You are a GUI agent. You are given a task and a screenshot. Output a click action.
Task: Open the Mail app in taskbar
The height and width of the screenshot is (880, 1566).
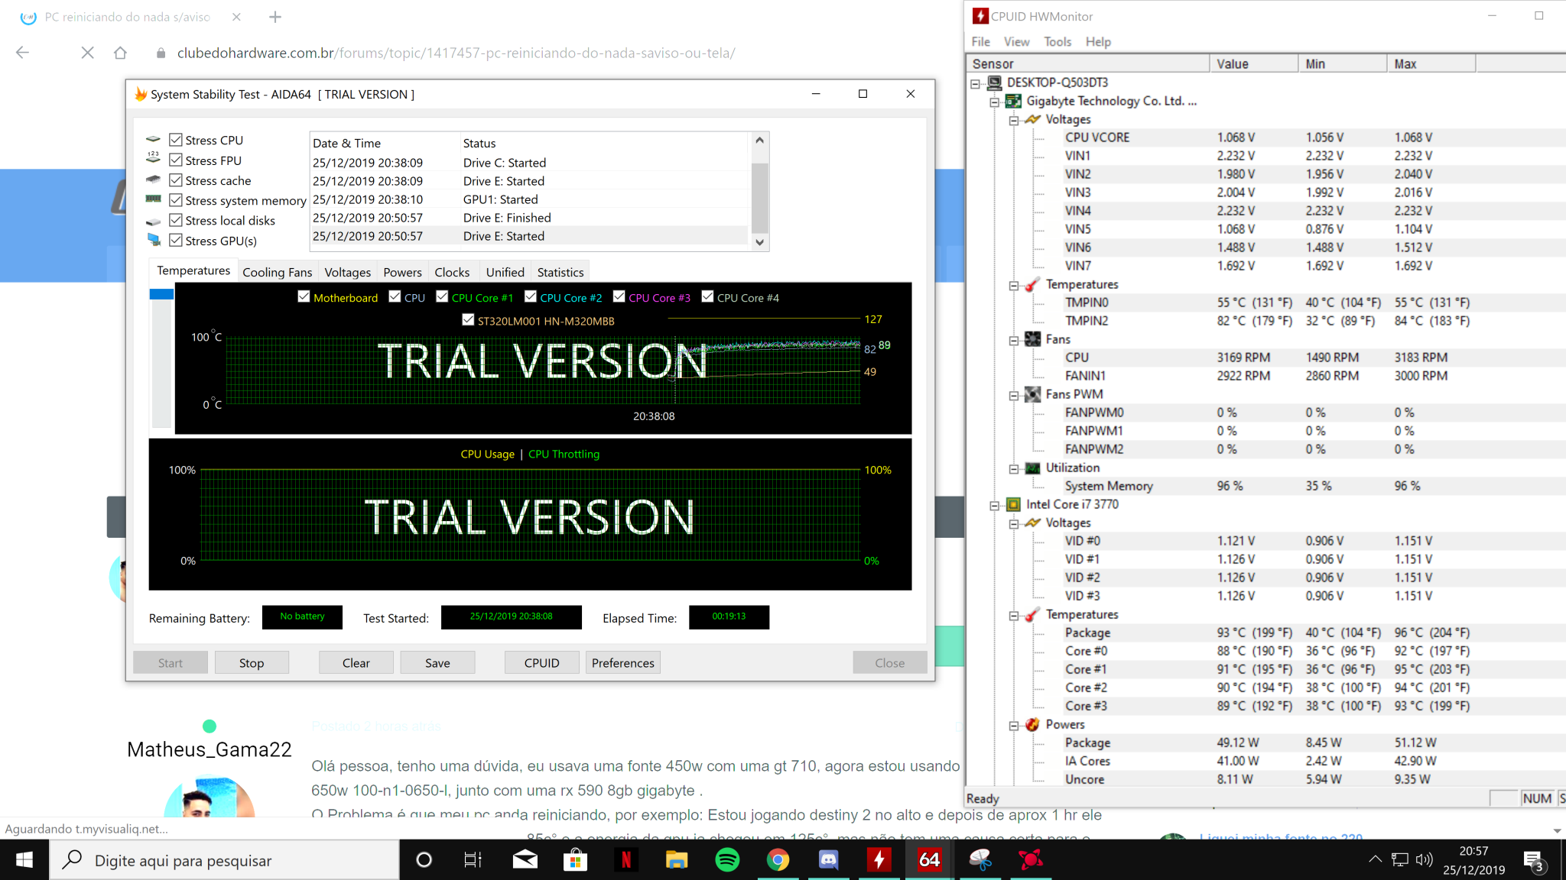point(525,860)
